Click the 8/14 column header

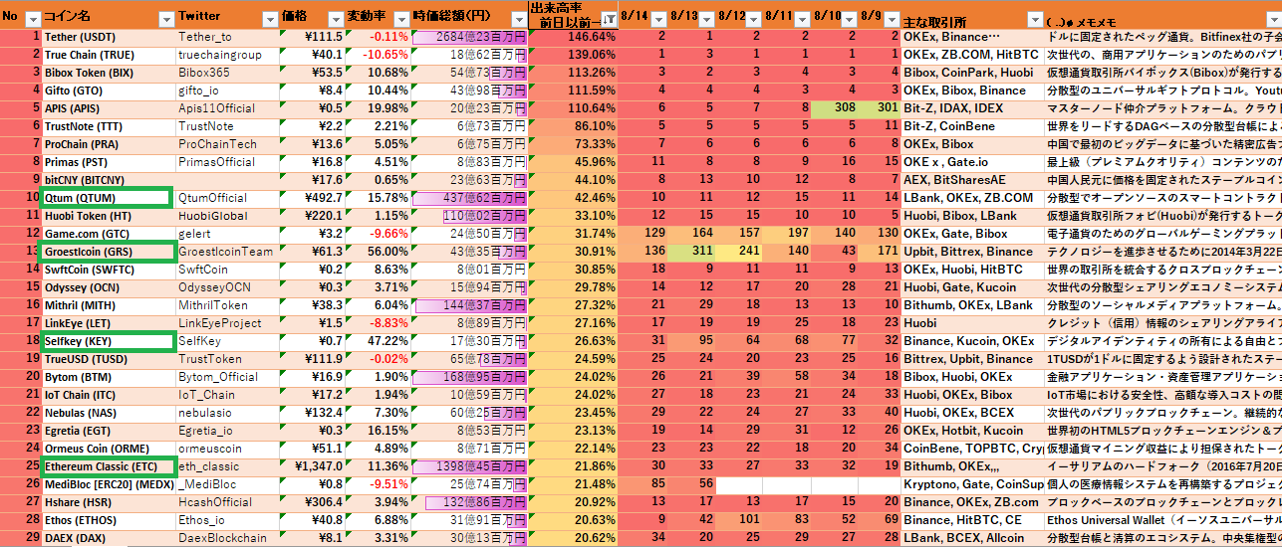[635, 17]
